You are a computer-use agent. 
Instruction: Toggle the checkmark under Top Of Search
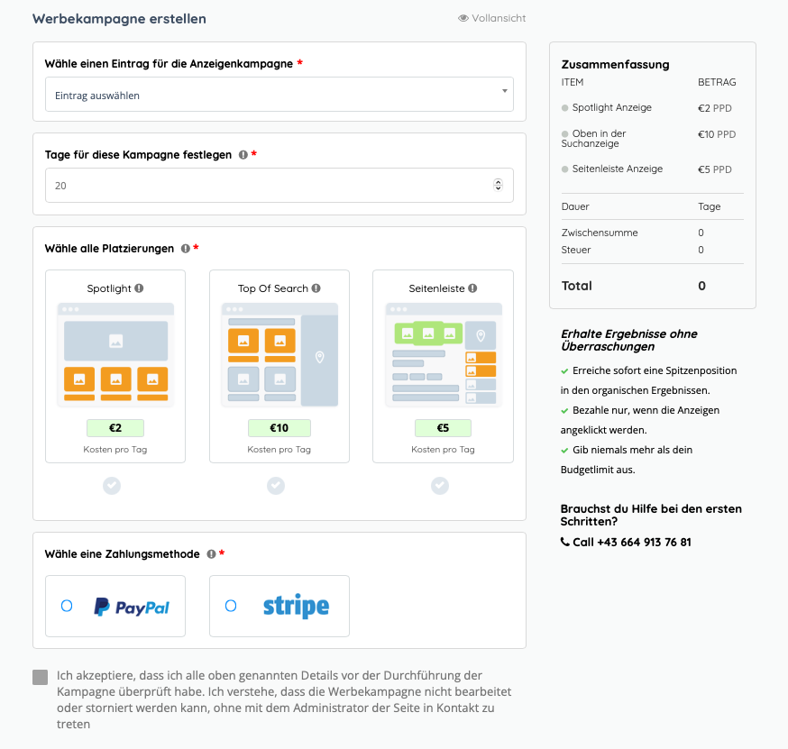[276, 486]
